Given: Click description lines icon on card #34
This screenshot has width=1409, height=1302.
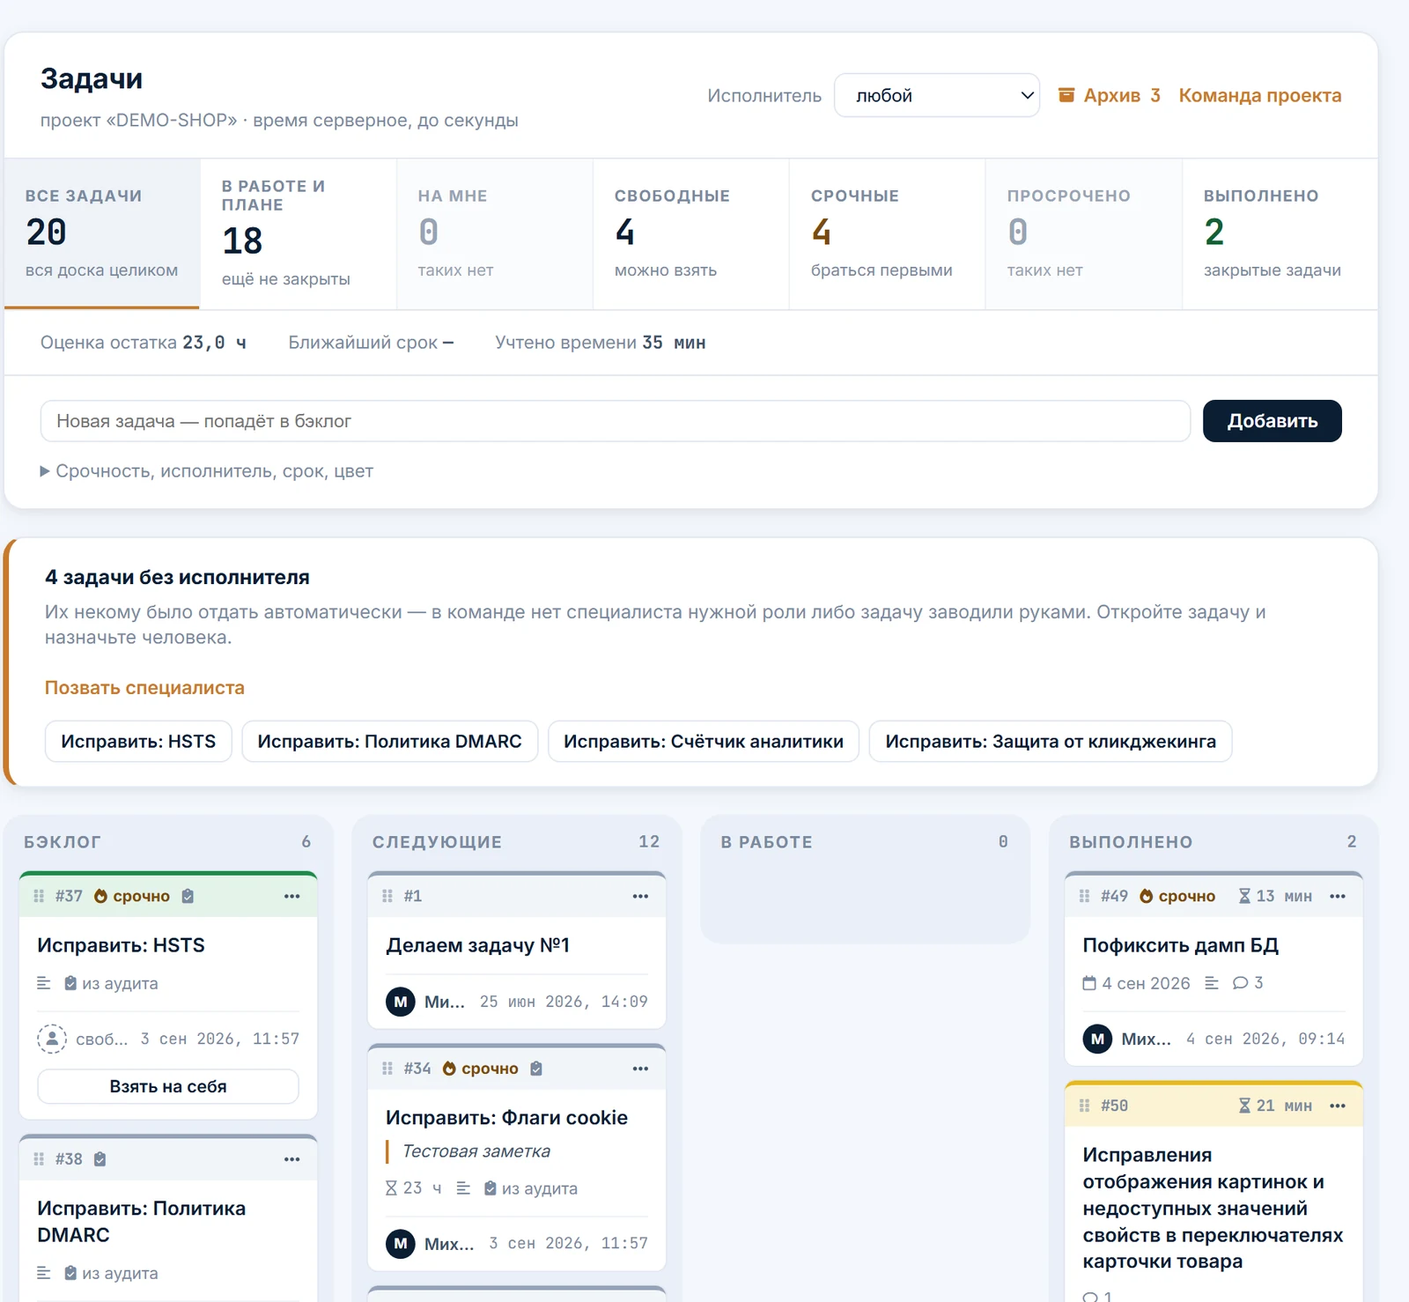Looking at the screenshot, I should tap(463, 1188).
